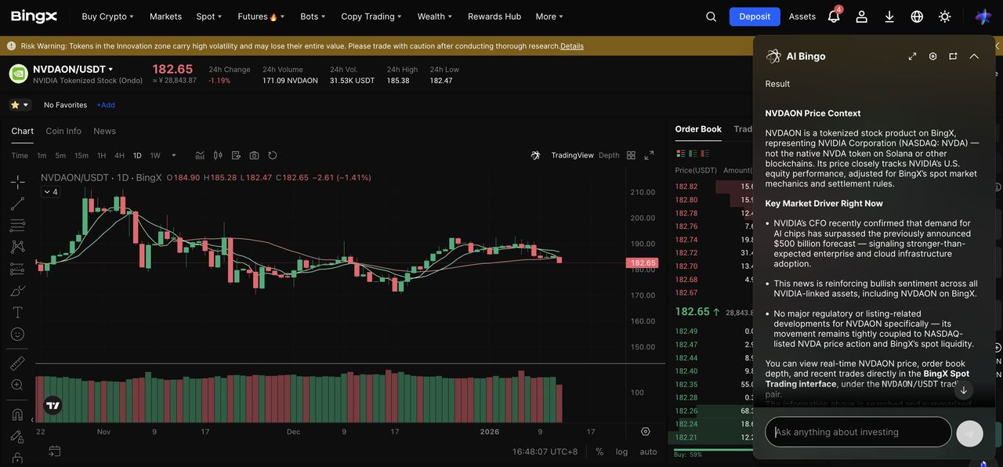Toggle auto scale on chart
This screenshot has height=467, width=1003.
648,451
